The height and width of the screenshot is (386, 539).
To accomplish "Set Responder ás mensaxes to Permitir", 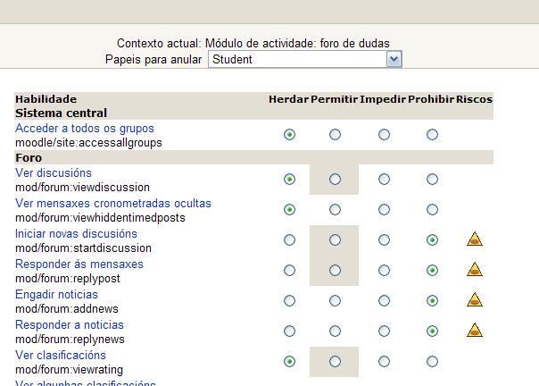I will (335, 271).
